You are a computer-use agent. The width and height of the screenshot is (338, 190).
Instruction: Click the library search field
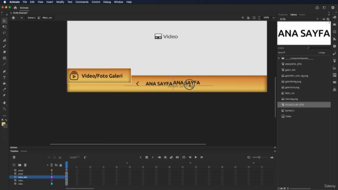(318, 48)
